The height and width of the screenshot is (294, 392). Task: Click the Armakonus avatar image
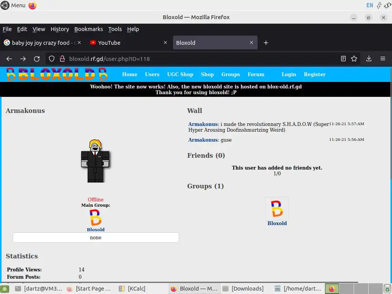pyautogui.click(x=95, y=161)
